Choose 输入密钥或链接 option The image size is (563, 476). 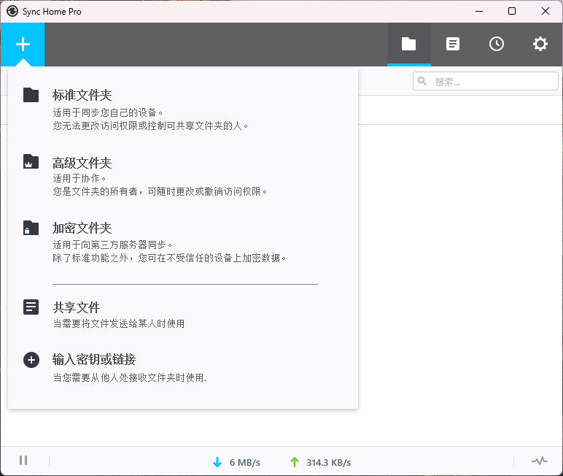[94, 359]
